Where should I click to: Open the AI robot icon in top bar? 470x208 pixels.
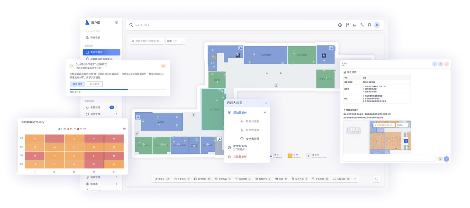point(369,25)
